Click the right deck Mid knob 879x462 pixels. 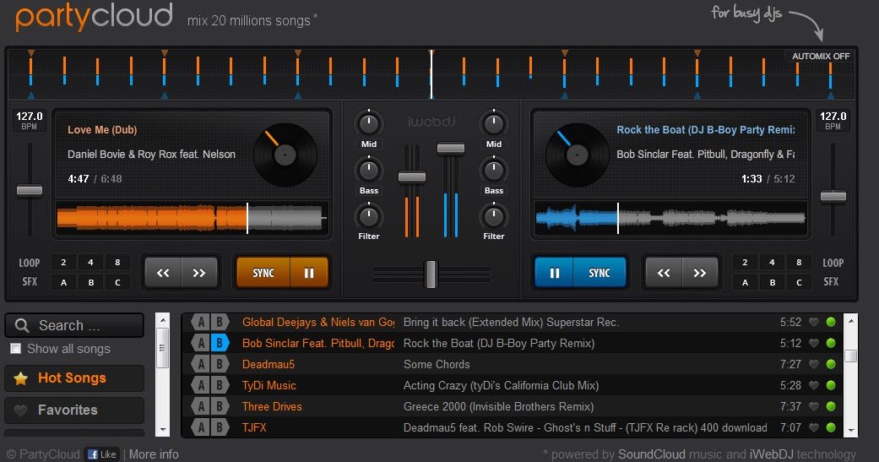click(494, 123)
